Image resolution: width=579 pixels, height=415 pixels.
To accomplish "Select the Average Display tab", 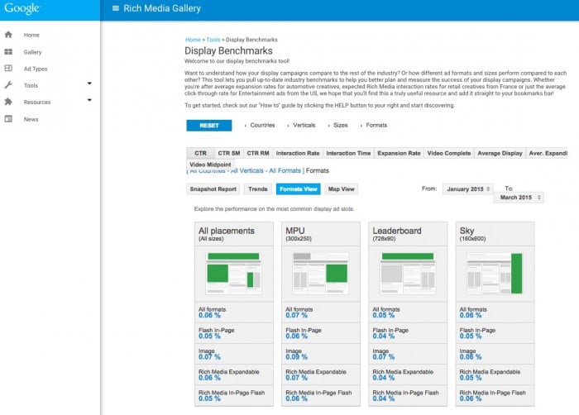I will point(500,153).
